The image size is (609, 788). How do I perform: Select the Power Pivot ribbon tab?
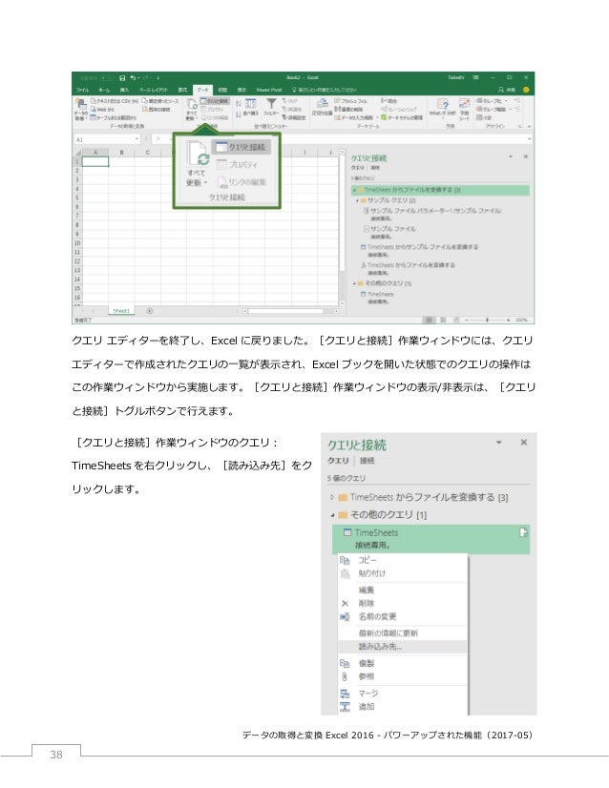pyautogui.click(x=269, y=90)
